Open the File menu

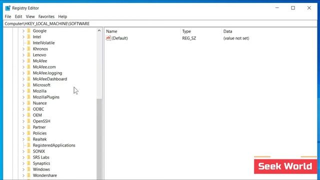8,16
